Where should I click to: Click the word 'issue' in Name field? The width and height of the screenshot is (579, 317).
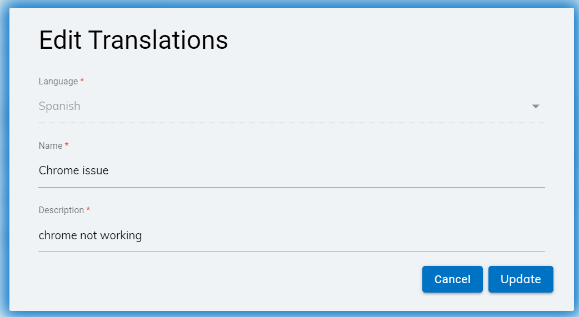[x=94, y=171]
